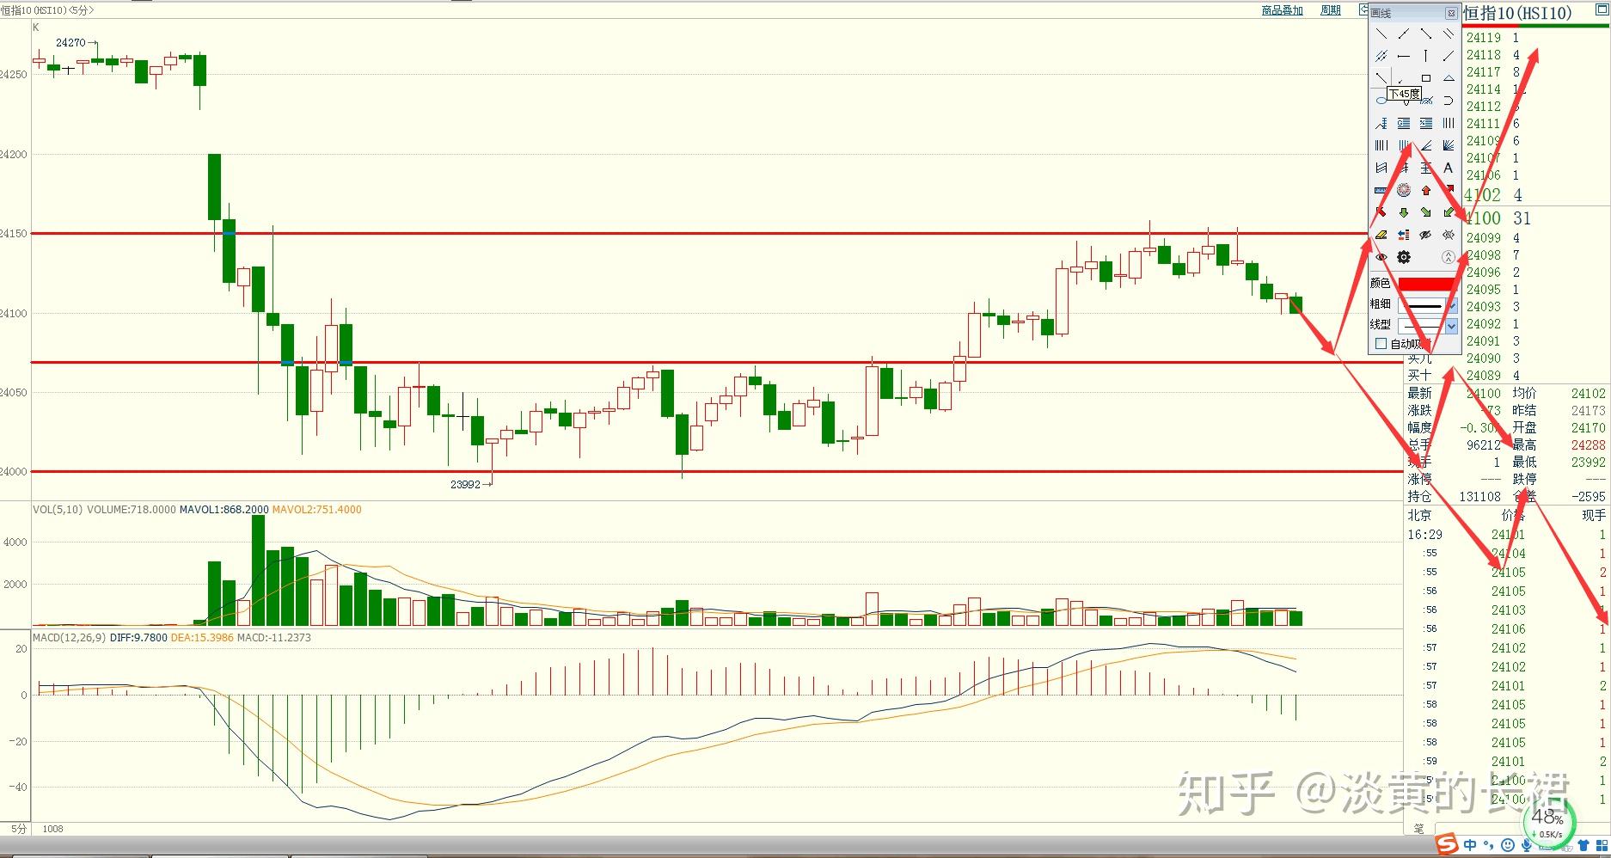The height and width of the screenshot is (858, 1611).
Task: Select the ruler measurement tool
Action: click(1381, 190)
